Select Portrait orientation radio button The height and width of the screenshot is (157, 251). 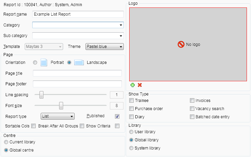click(x=35, y=63)
